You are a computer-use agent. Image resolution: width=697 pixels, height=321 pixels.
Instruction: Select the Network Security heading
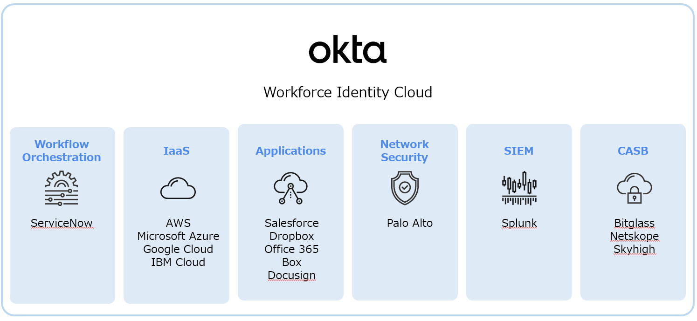pyautogui.click(x=404, y=150)
